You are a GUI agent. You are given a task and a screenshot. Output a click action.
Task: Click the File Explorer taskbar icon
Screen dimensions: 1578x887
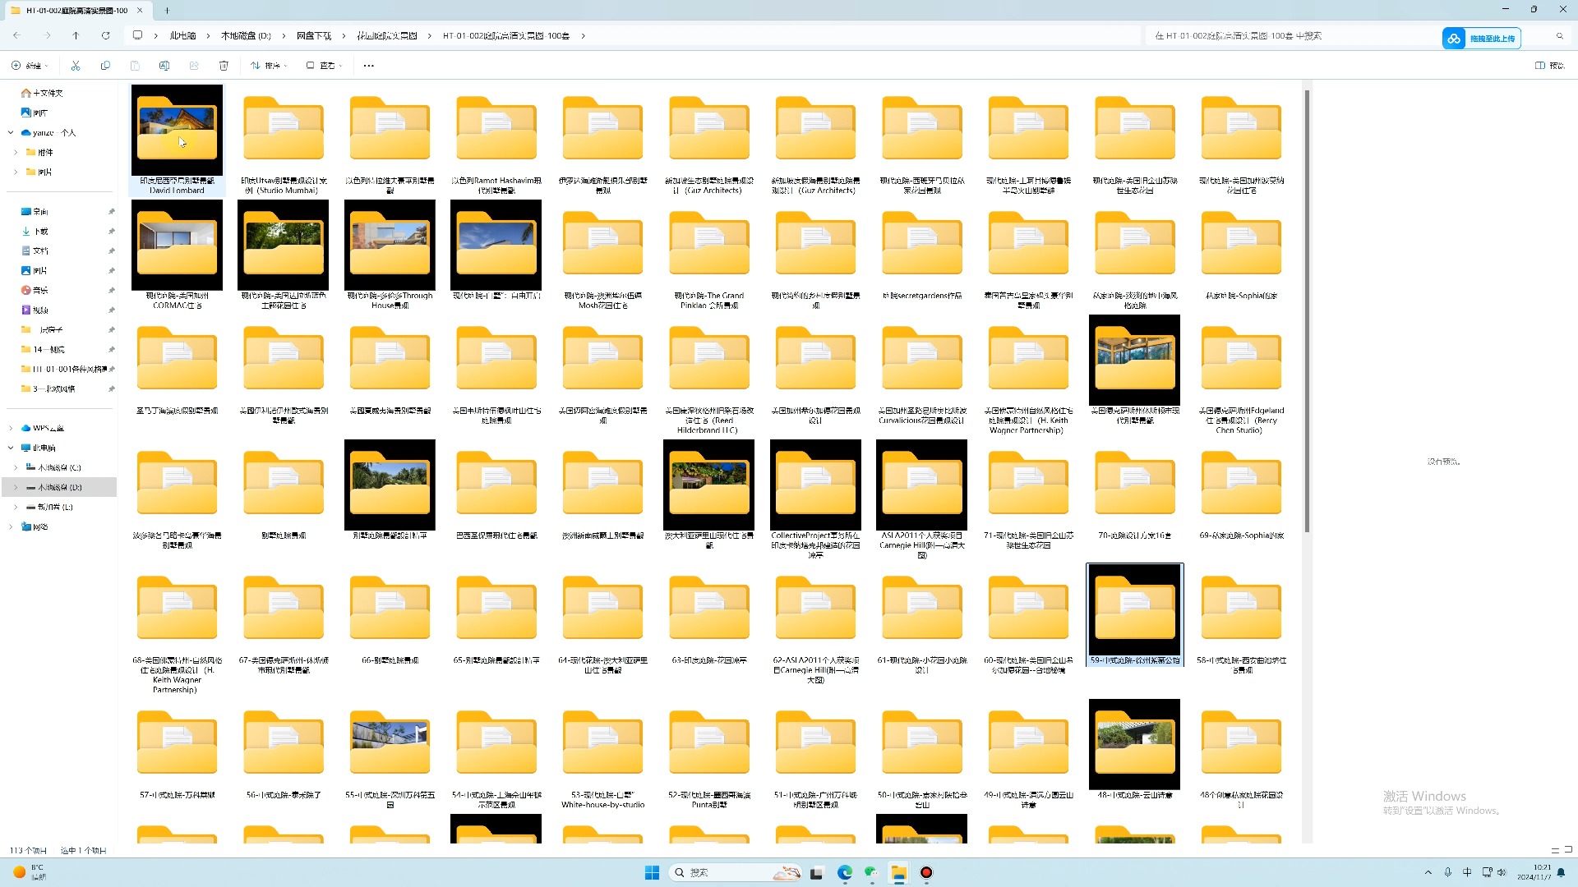tap(898, 872)
